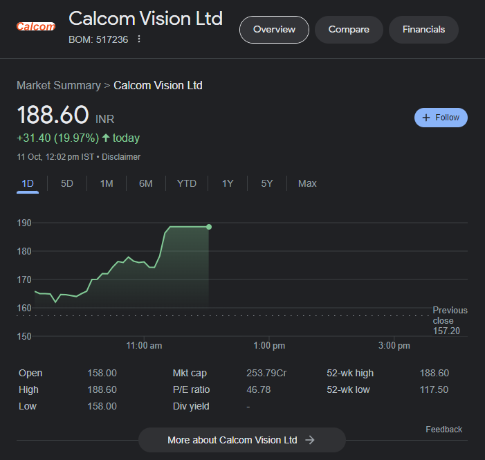Select the YTD chart range
This screenshot has height=460, width=485.
[187, 183]
